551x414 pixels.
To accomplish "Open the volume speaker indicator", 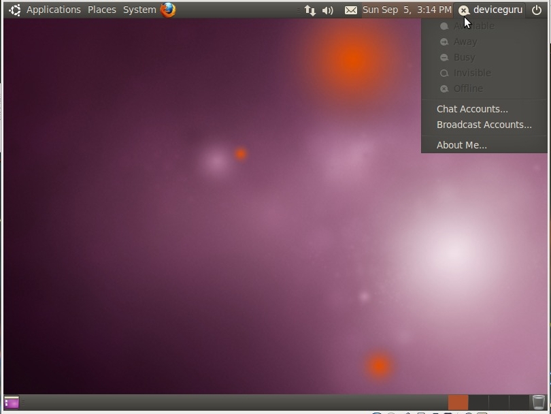I will [x=327, y=10].
